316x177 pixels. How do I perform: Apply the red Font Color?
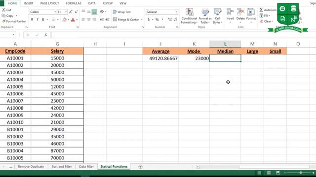[73, 20]
